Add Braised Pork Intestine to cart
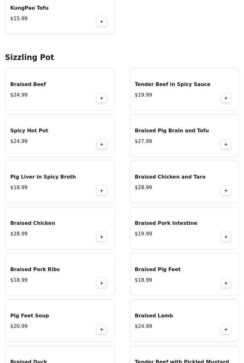The image size is (244, 363). 226,237
